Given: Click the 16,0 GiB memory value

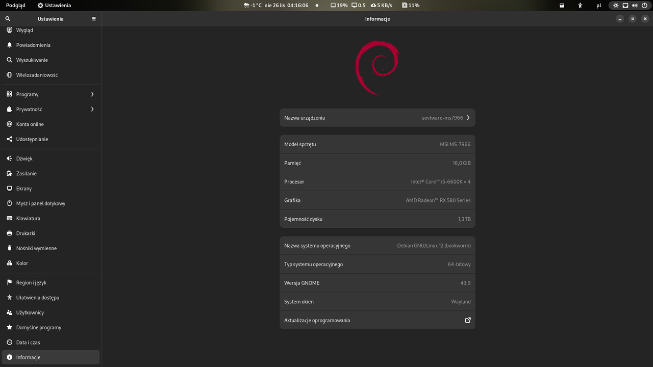Looking at the screenshot, I should (x=461, y=163).
